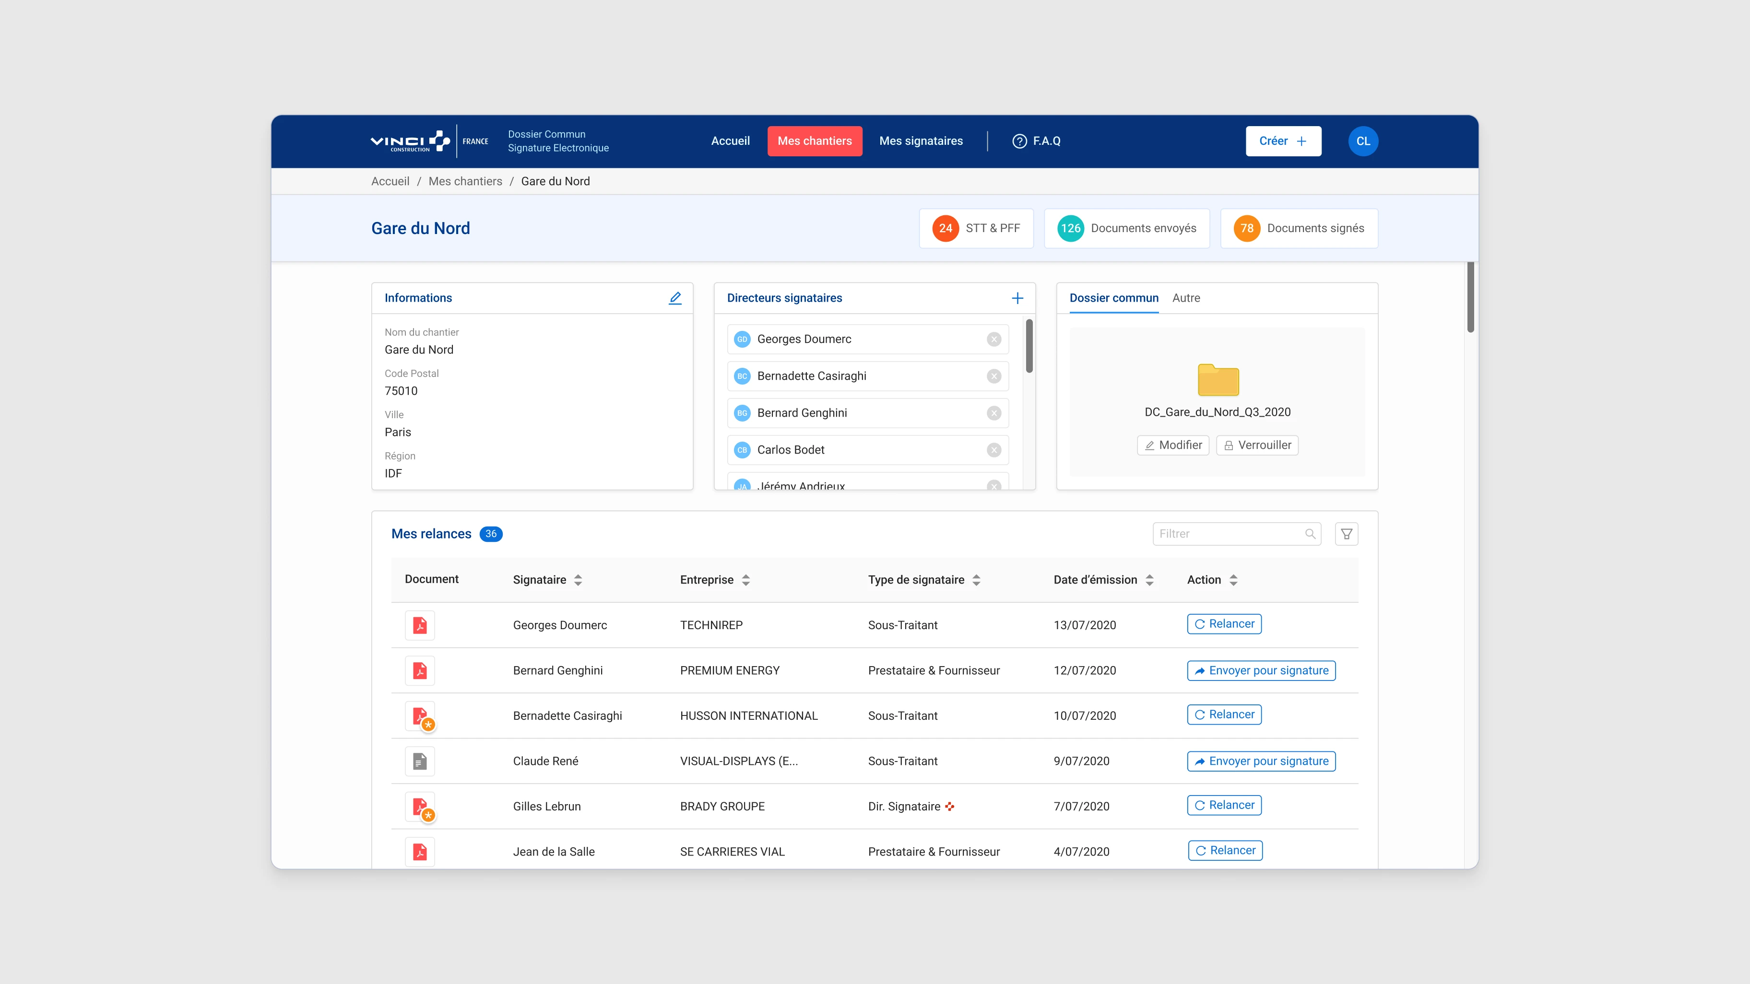This screenshot has width=1750, height=984.
Task: Click the document icon in the Claude René row
Action: (420, 761)
